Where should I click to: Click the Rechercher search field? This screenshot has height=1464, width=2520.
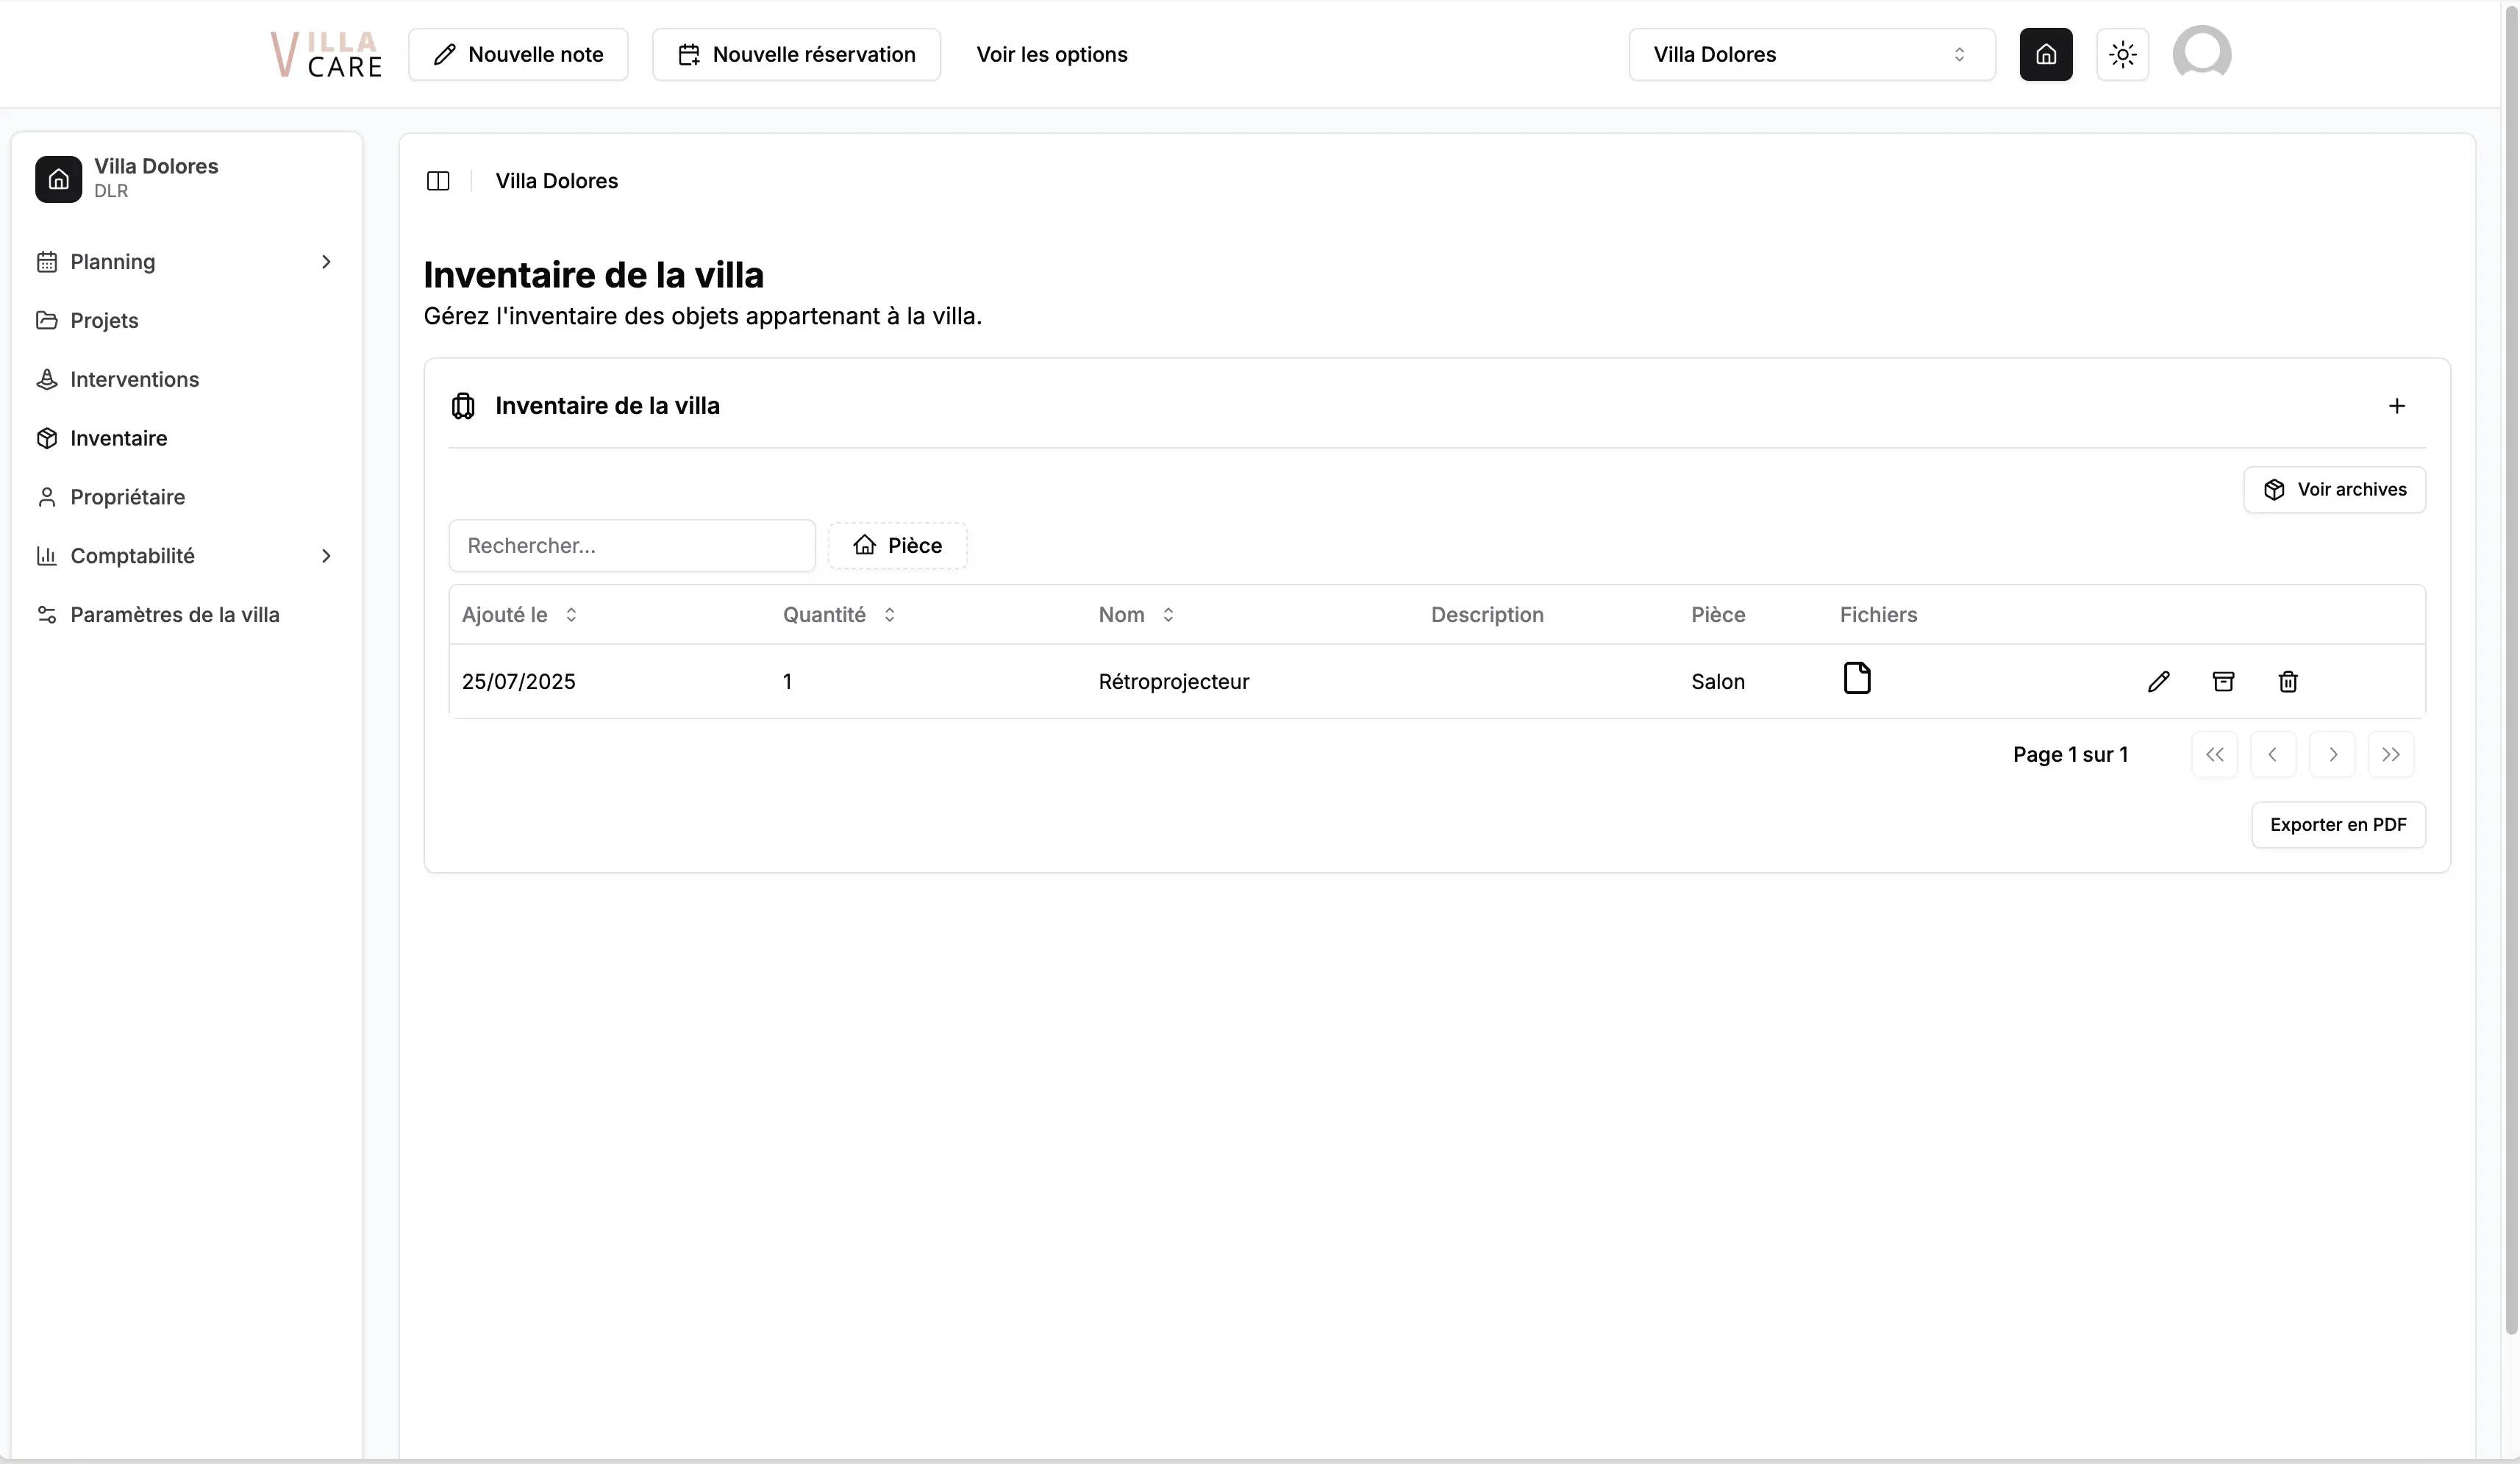[632, 545]
